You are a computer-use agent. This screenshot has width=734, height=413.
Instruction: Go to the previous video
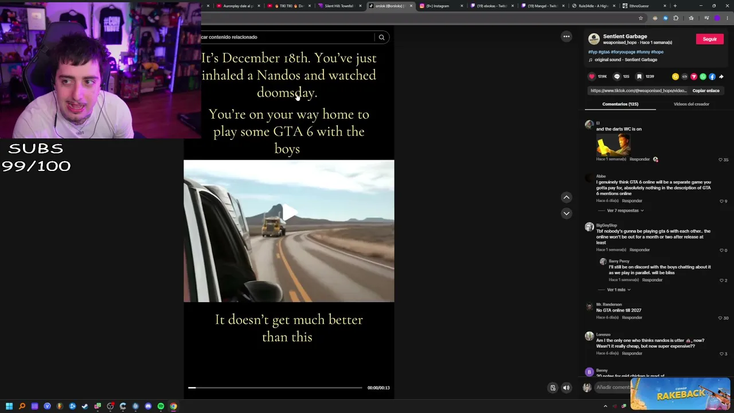567,197
